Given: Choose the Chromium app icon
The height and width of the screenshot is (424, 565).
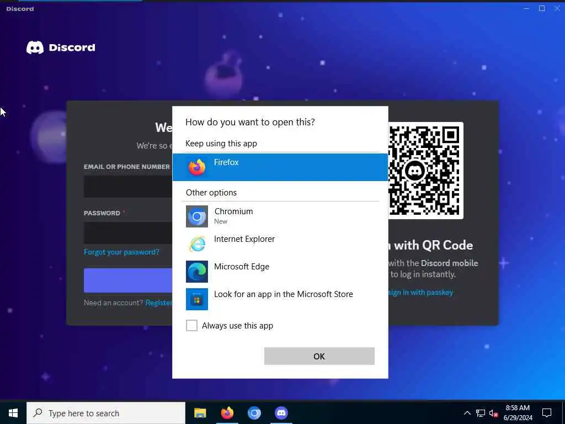Looking at the screenshot, I should 197,216.
